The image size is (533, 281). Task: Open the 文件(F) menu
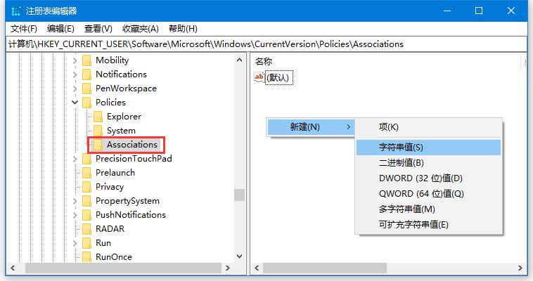point(24,29)
